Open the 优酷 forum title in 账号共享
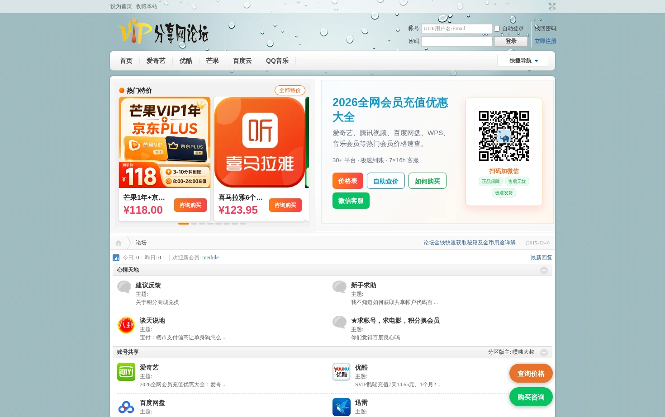The image size is (665, 417). click(x=361, y=367)
